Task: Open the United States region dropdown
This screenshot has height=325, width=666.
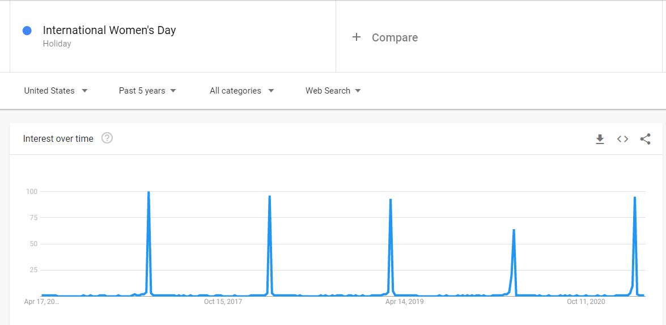Action: pos(56,91)
